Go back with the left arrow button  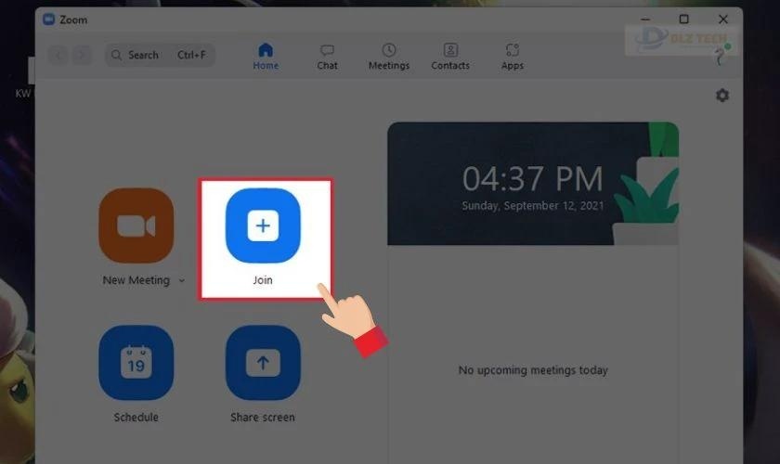click(58, 55)
